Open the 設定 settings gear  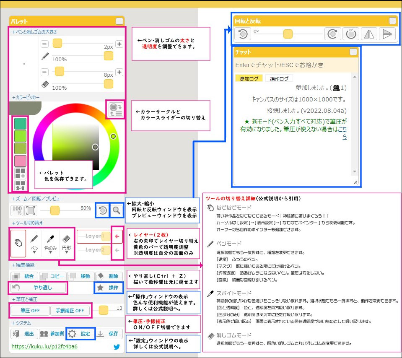pyautogui.click(x=80, y=334)
